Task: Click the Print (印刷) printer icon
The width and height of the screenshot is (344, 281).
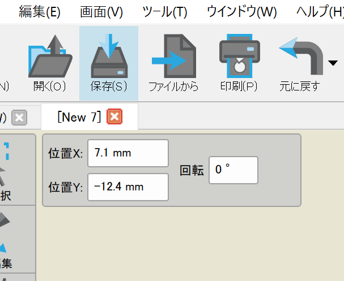Action: [239, 57]
